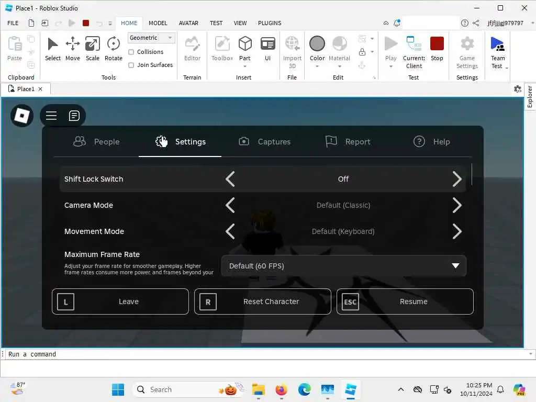Activate the Rotate tool
Image resolution: width=536 pixels, height=402 pixels.
point(113,49)
